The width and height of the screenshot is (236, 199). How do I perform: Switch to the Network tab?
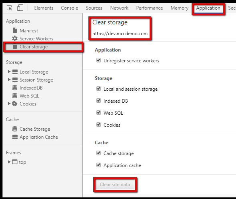pos(119,8)
